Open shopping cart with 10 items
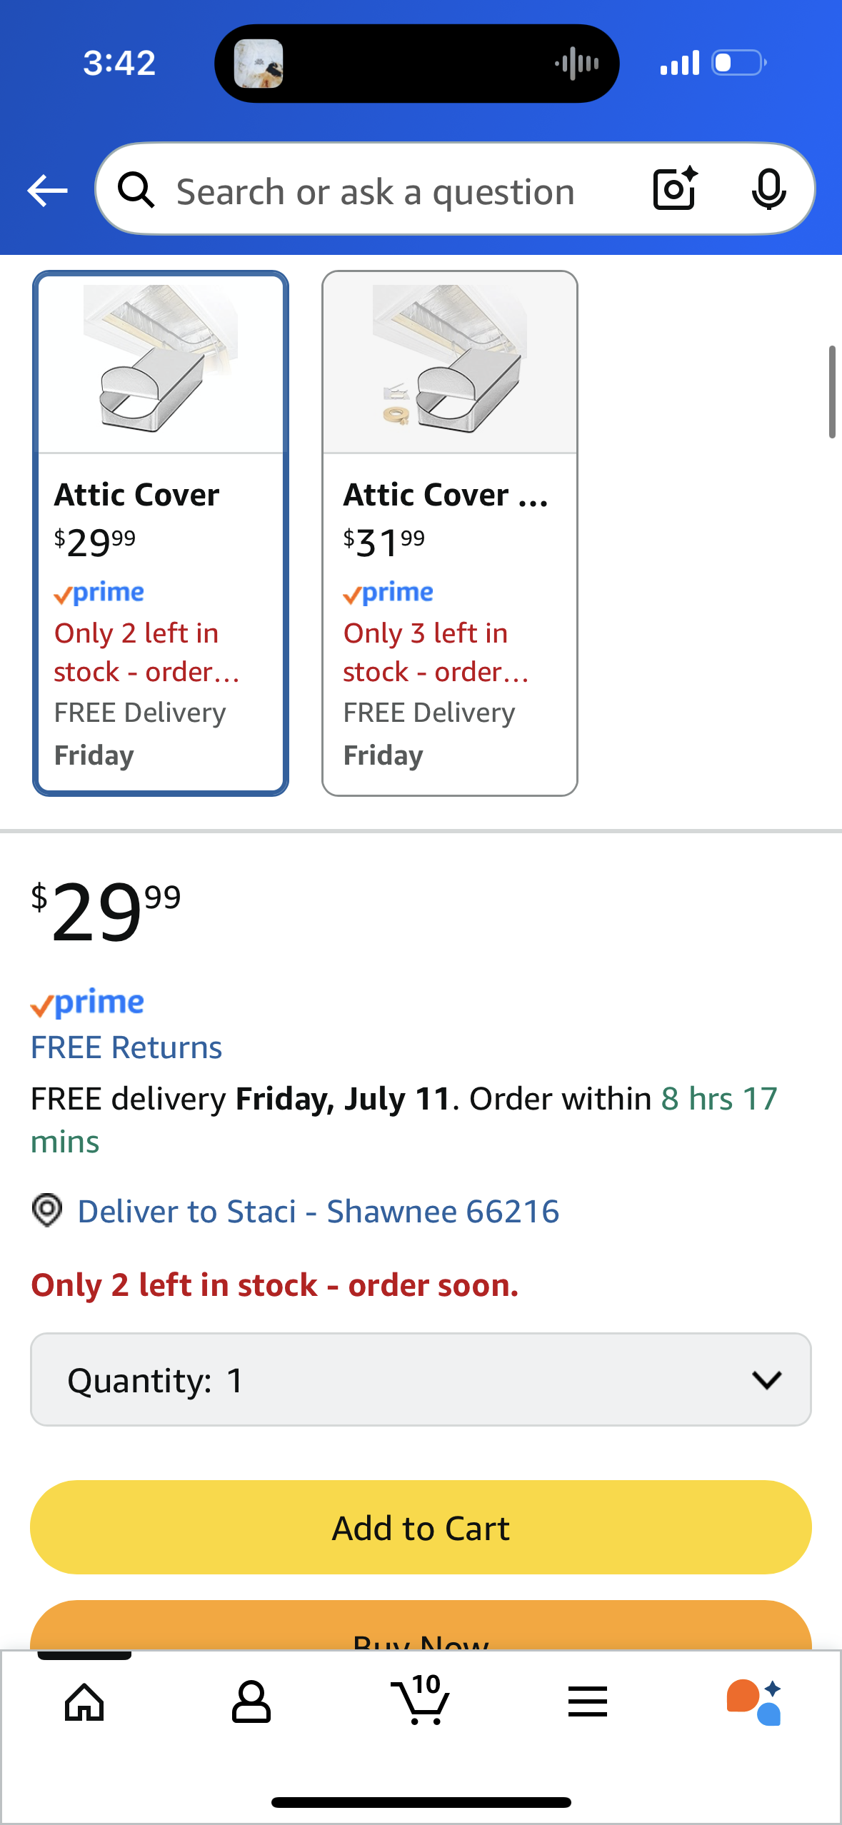 tap(421, 1701)
